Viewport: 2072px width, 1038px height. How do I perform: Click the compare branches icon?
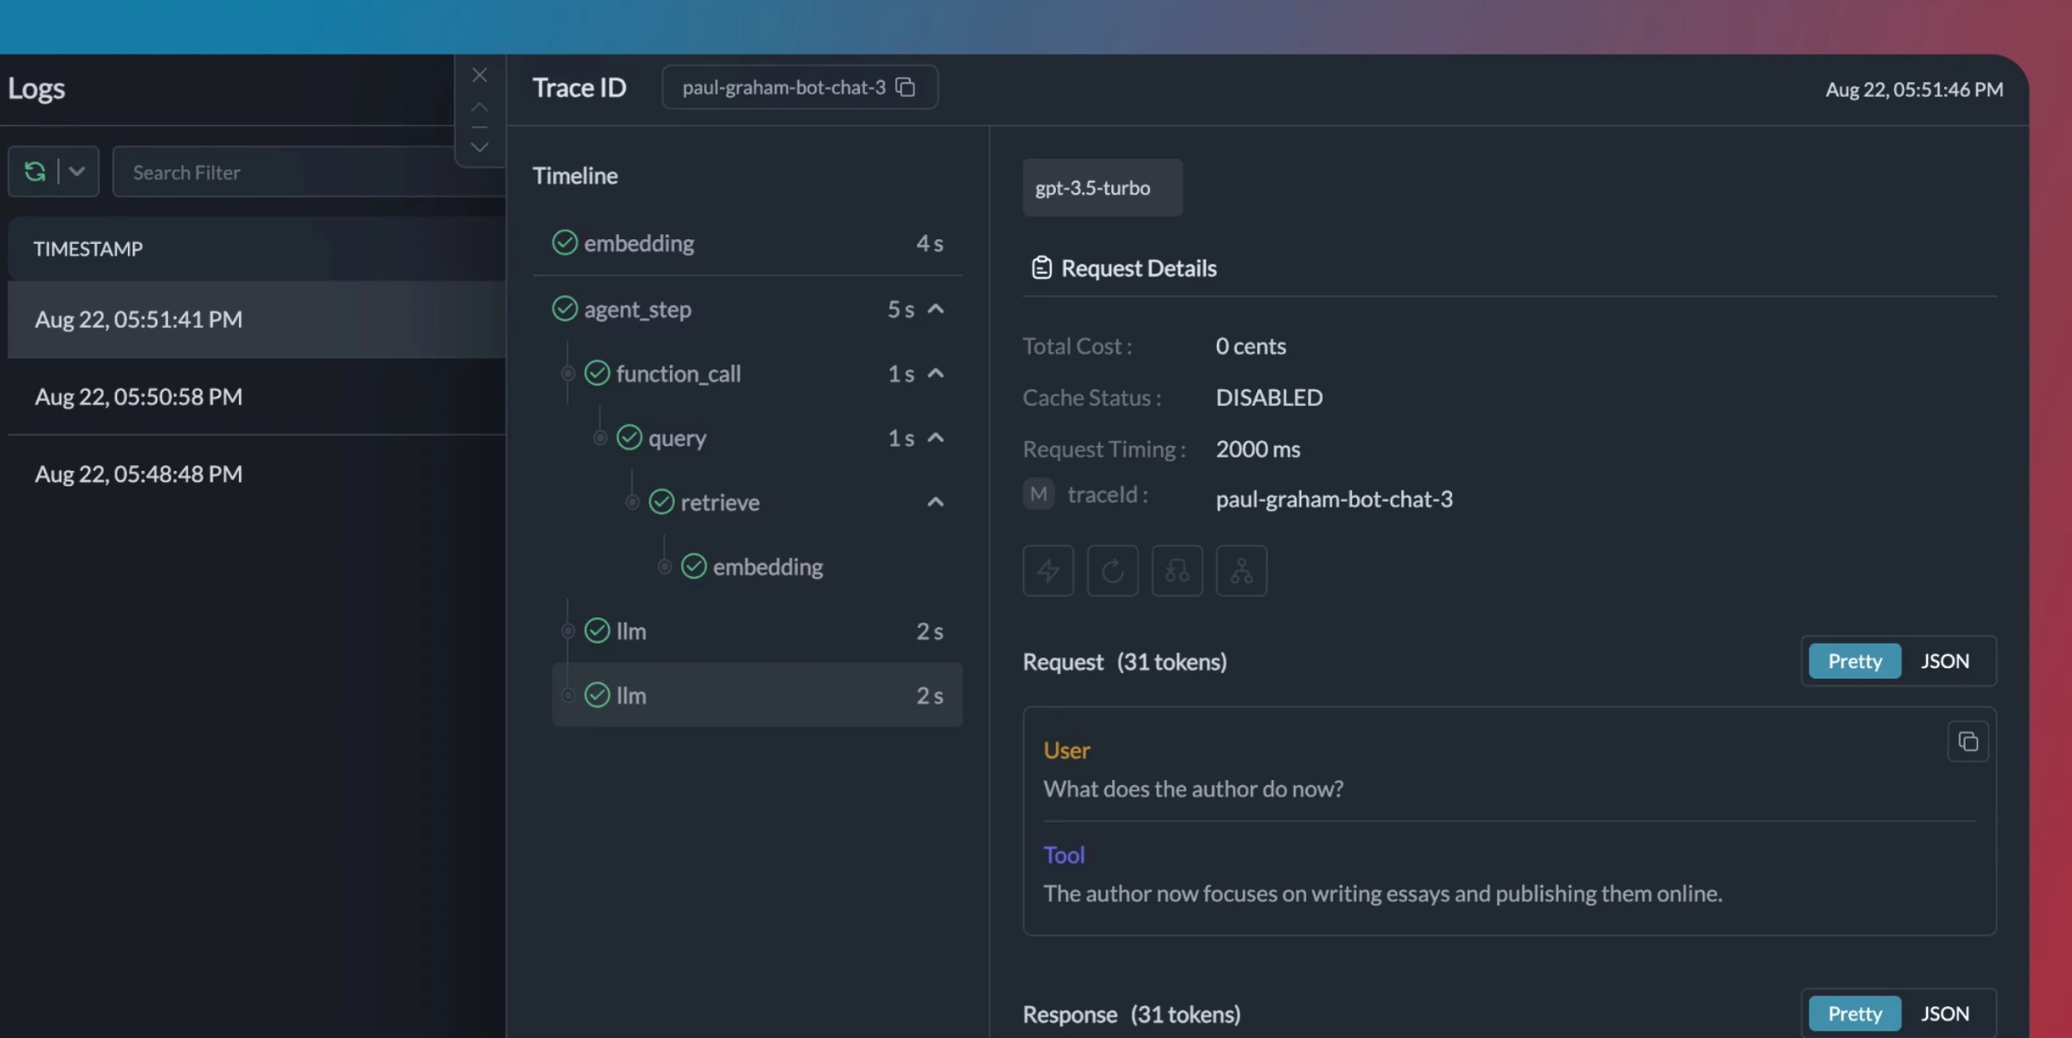1177,570
